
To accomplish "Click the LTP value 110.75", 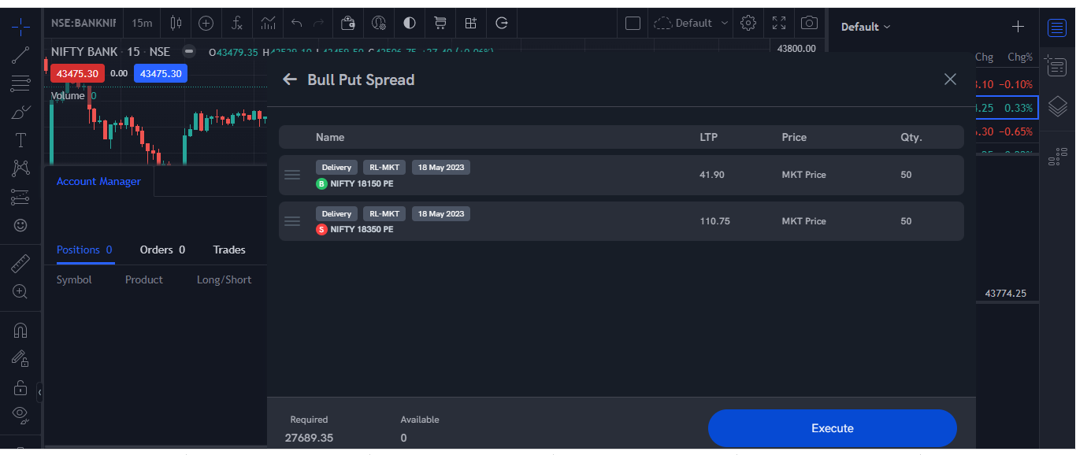I will point(715,221).
